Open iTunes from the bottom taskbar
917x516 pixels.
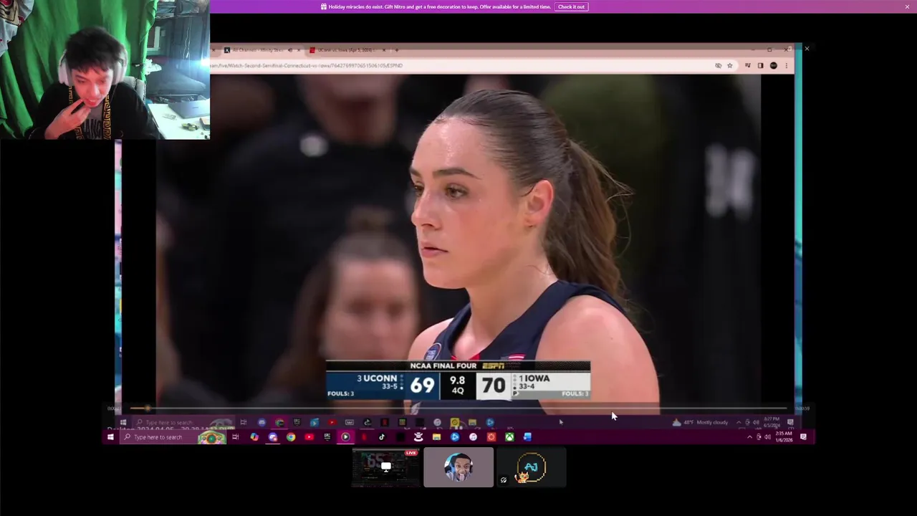(473, 437)
